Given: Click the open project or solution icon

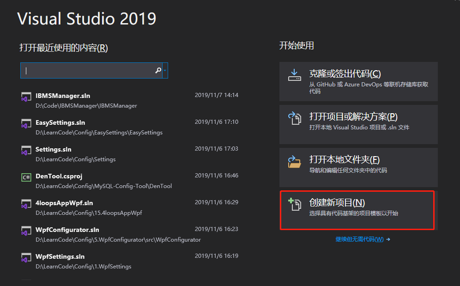Looking at the screenshot, I should coord(295,118).
